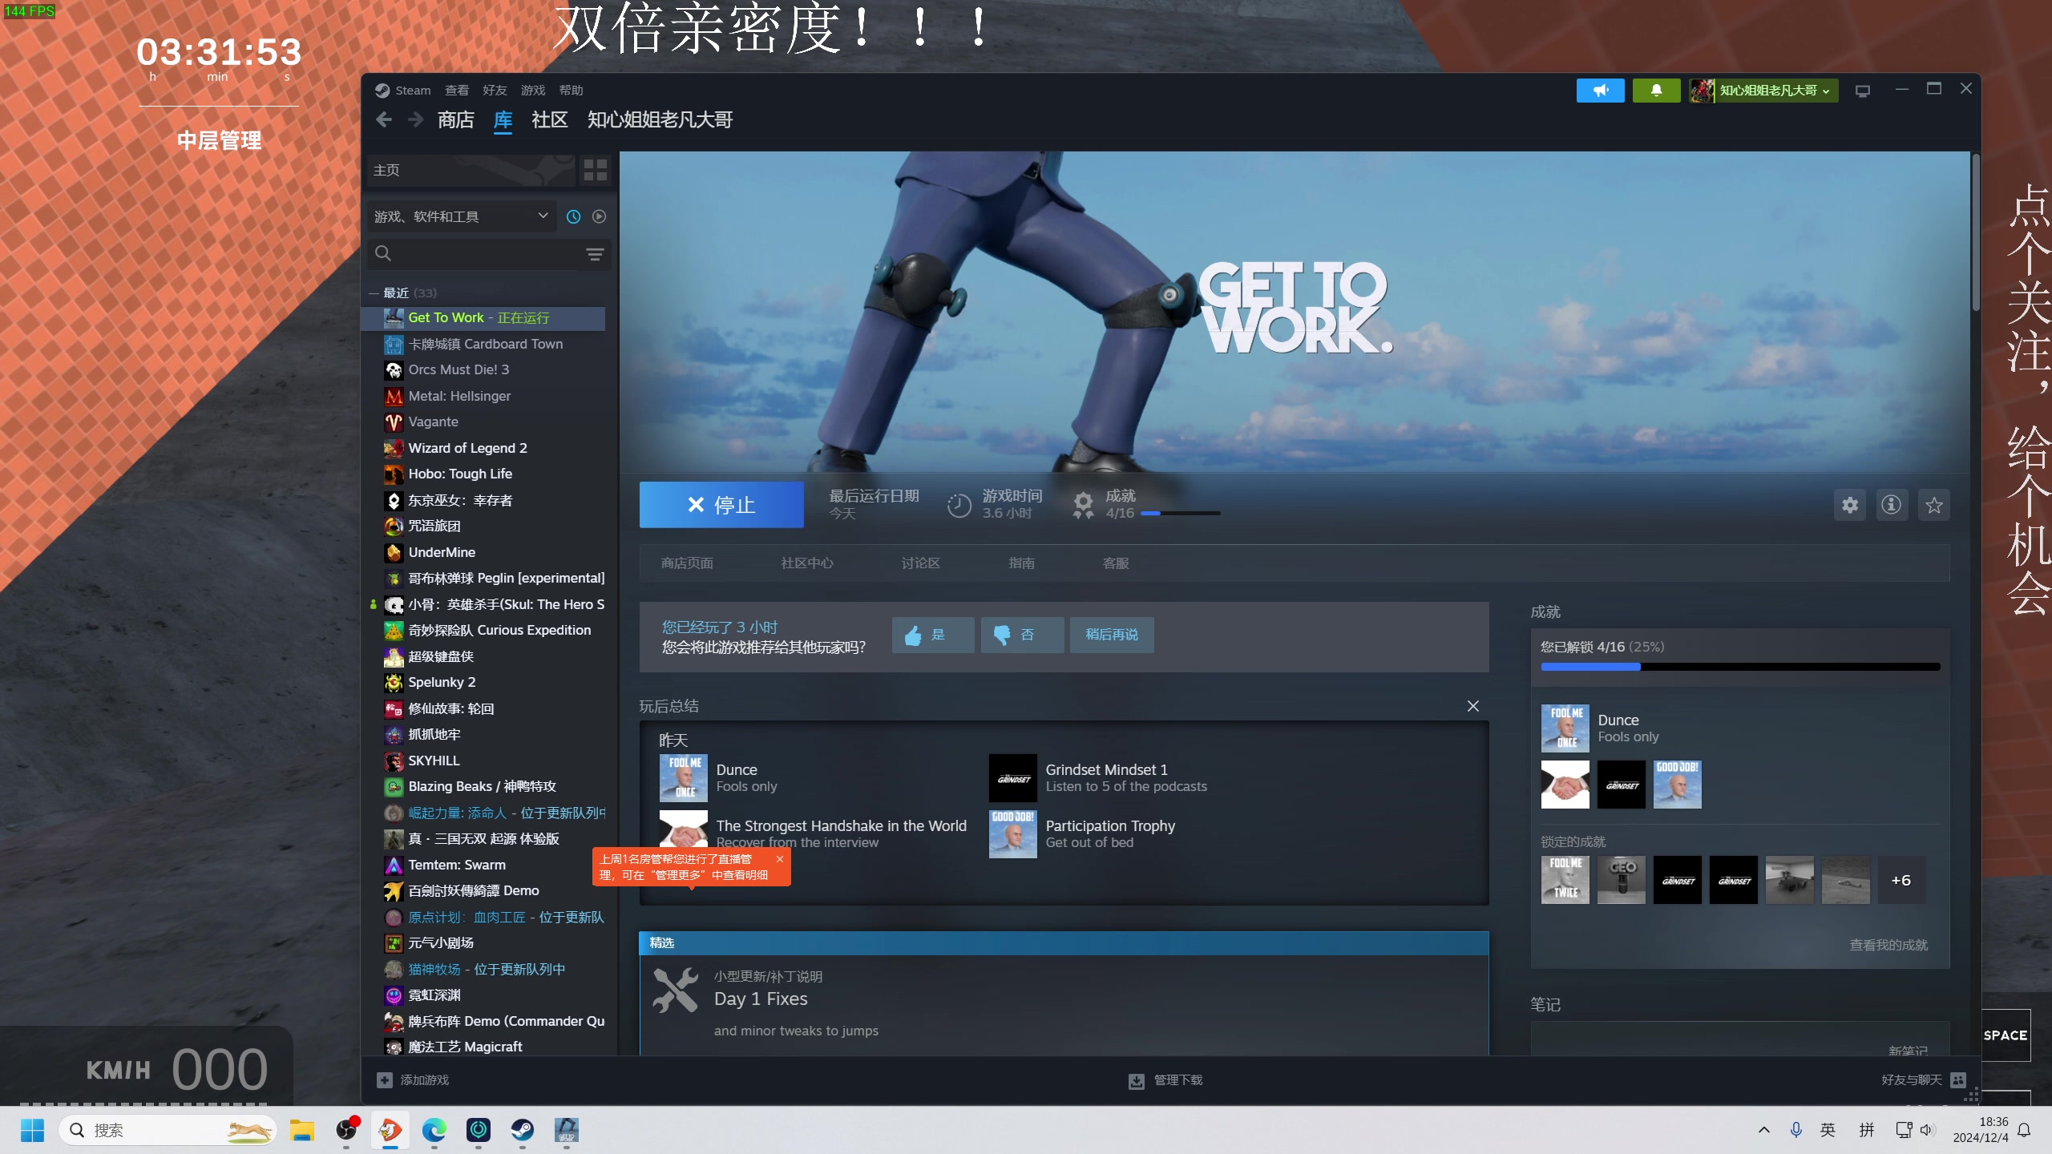Dismiss the orange livestream management tooltip
Image resolution: width=2052 pixels, height=1154 pixels.
click(779, 859)
